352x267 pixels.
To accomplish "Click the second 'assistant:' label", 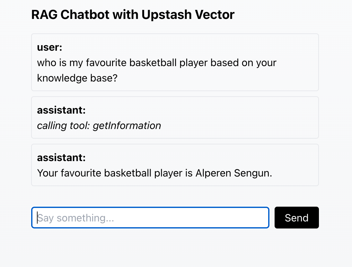I will coord(61,158).
